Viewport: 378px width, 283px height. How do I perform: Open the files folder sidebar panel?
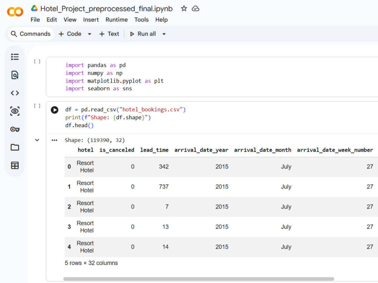coord(15,147)
